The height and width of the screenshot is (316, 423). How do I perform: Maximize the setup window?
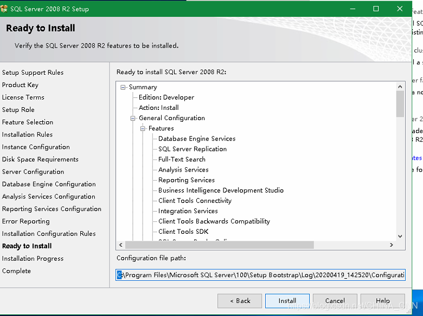376,9
